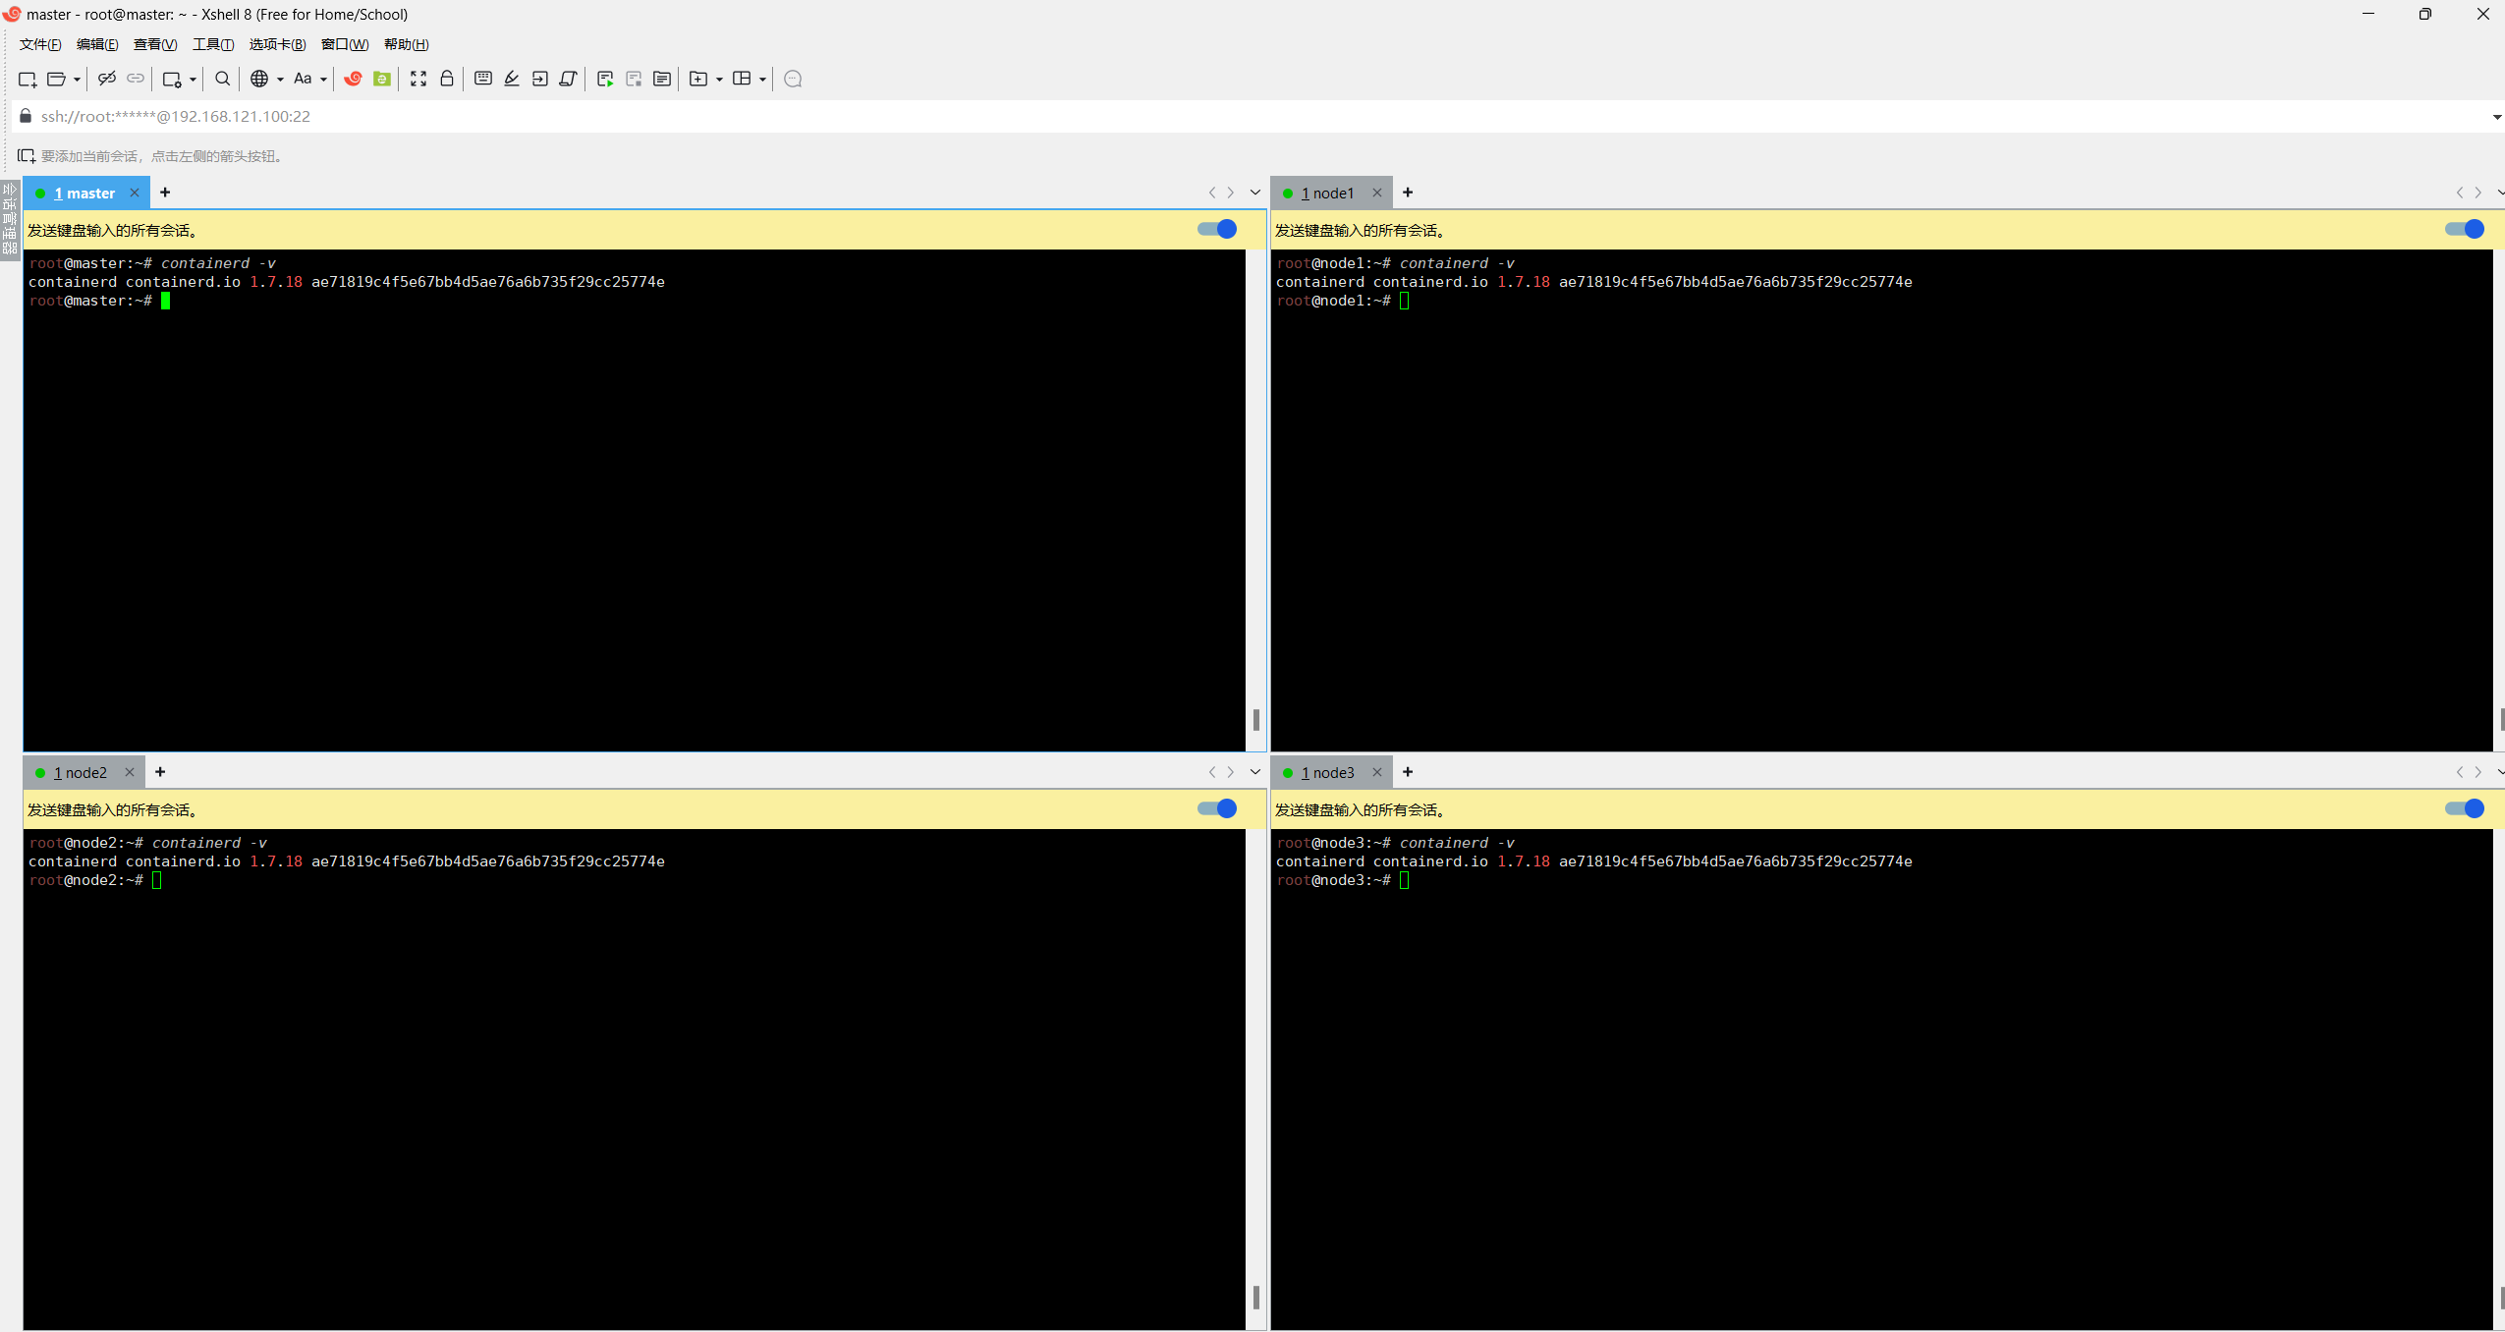2505x1332 pixels.
Task: Add new tab next to node2
Action: click(160, 772)
